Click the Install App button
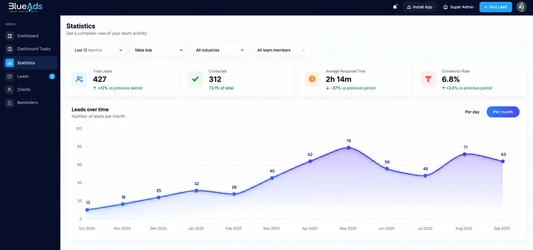The image size is (533, 250). [x=420, y=7]
